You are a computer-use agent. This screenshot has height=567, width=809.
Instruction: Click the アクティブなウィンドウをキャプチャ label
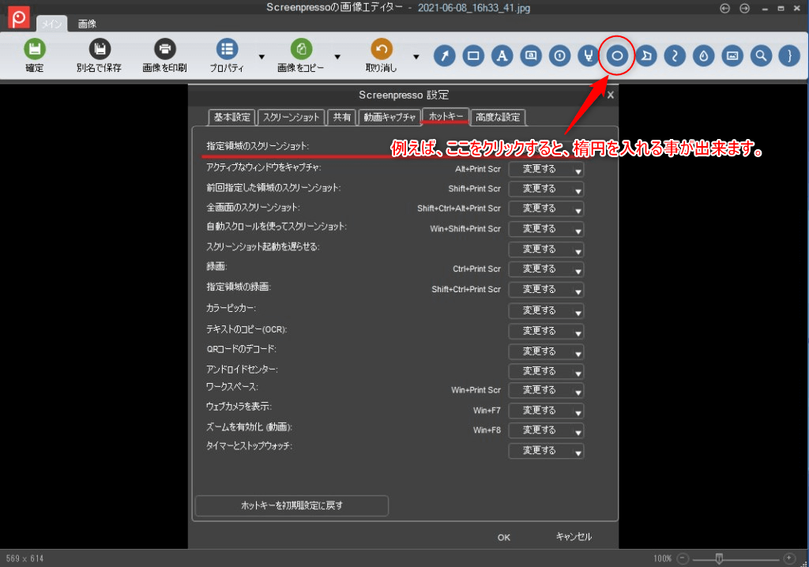pyautogui.click(x=264, y=167)
